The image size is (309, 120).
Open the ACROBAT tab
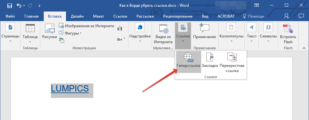click(x=226, y=16)
